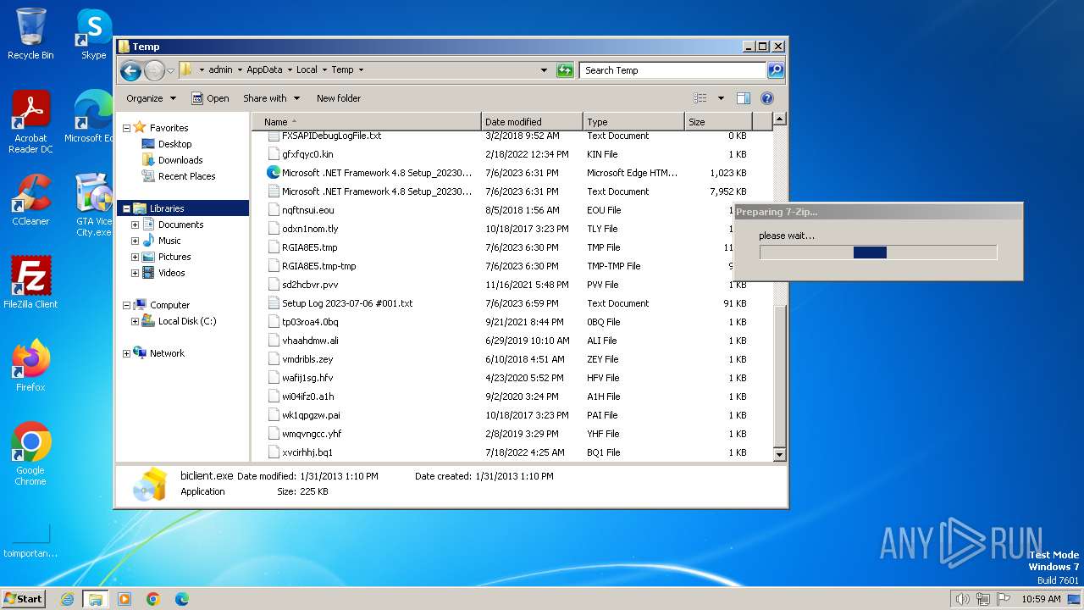Click the Microsoft Edge HTML file icon
The image size is (1084, 610).
tap(274, 173)
